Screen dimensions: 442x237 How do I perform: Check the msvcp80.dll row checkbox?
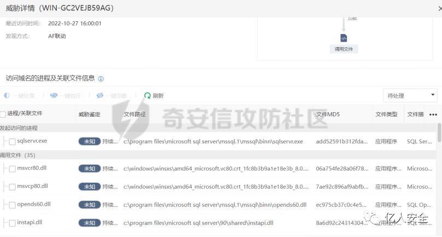(x=12, y=187)
